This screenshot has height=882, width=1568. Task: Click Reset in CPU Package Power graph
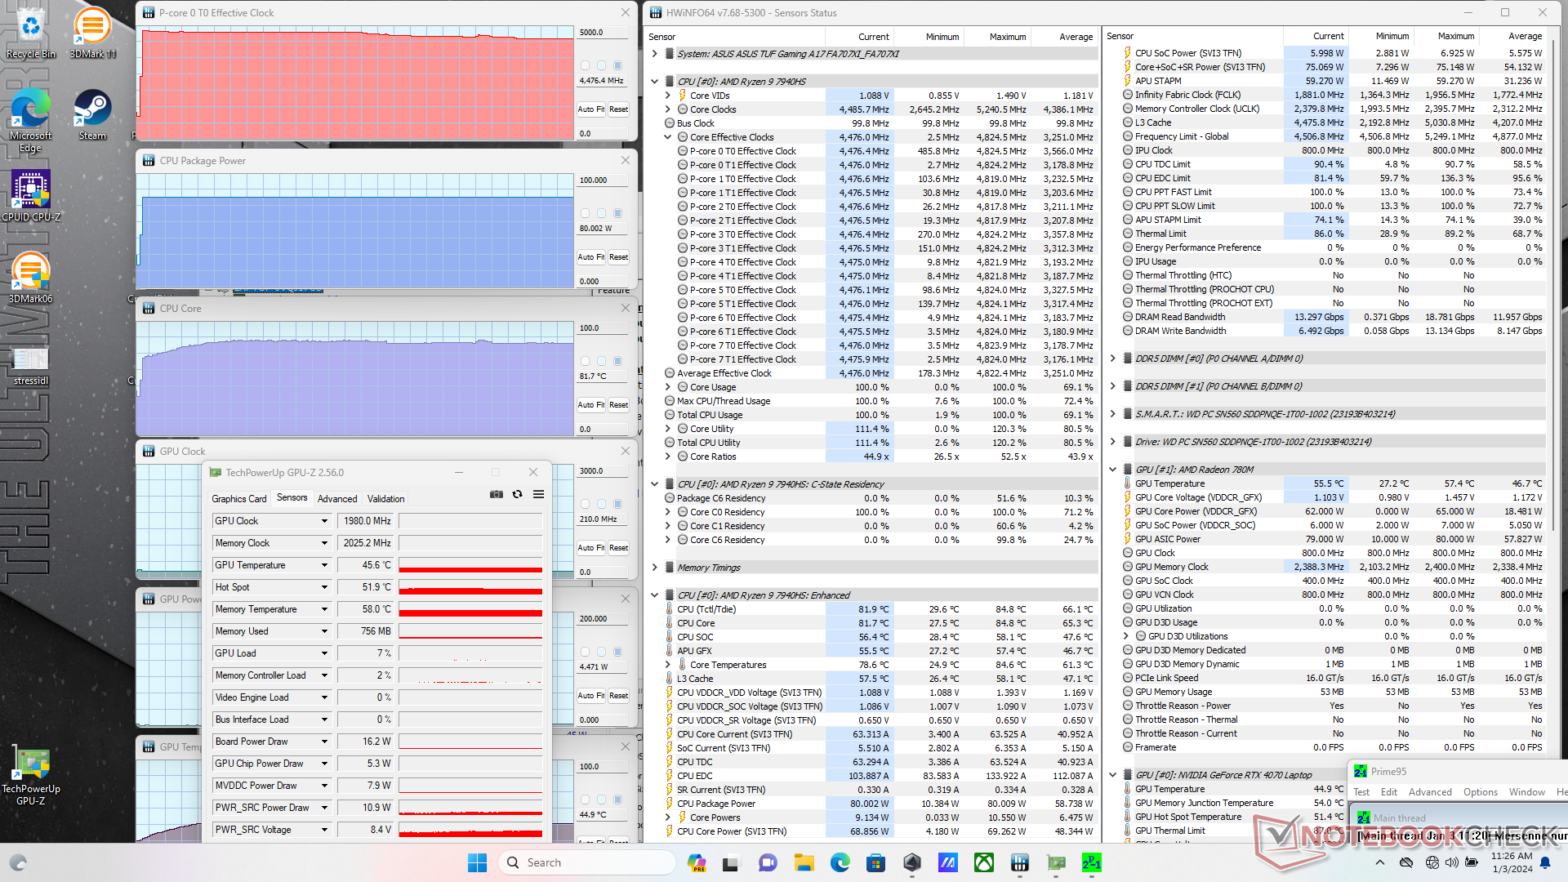click(x=618, y=257)
